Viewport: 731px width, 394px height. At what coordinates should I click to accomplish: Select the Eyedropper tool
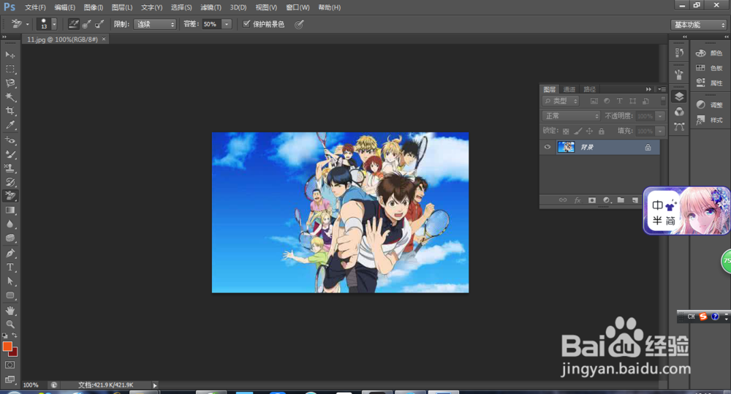(10, 125)
